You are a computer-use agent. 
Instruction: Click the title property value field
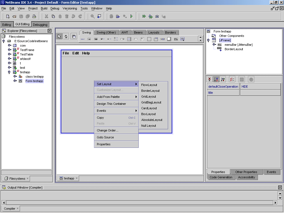tap(260, 93)
